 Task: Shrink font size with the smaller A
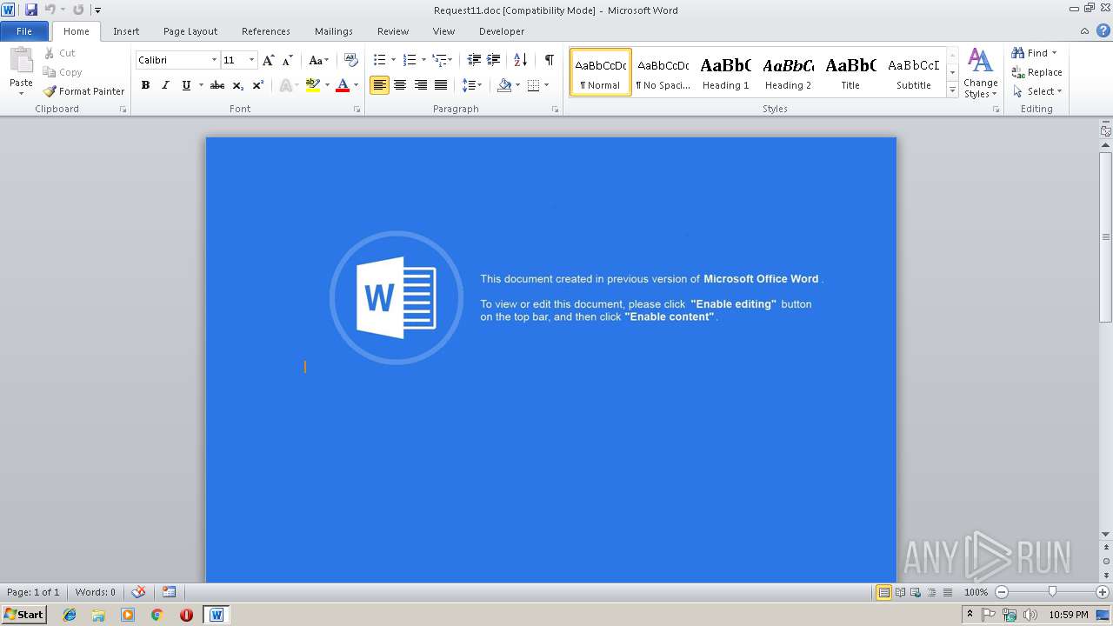[287, 60]
